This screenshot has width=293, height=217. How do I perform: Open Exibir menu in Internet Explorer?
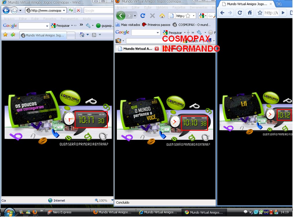coord(35,19)
